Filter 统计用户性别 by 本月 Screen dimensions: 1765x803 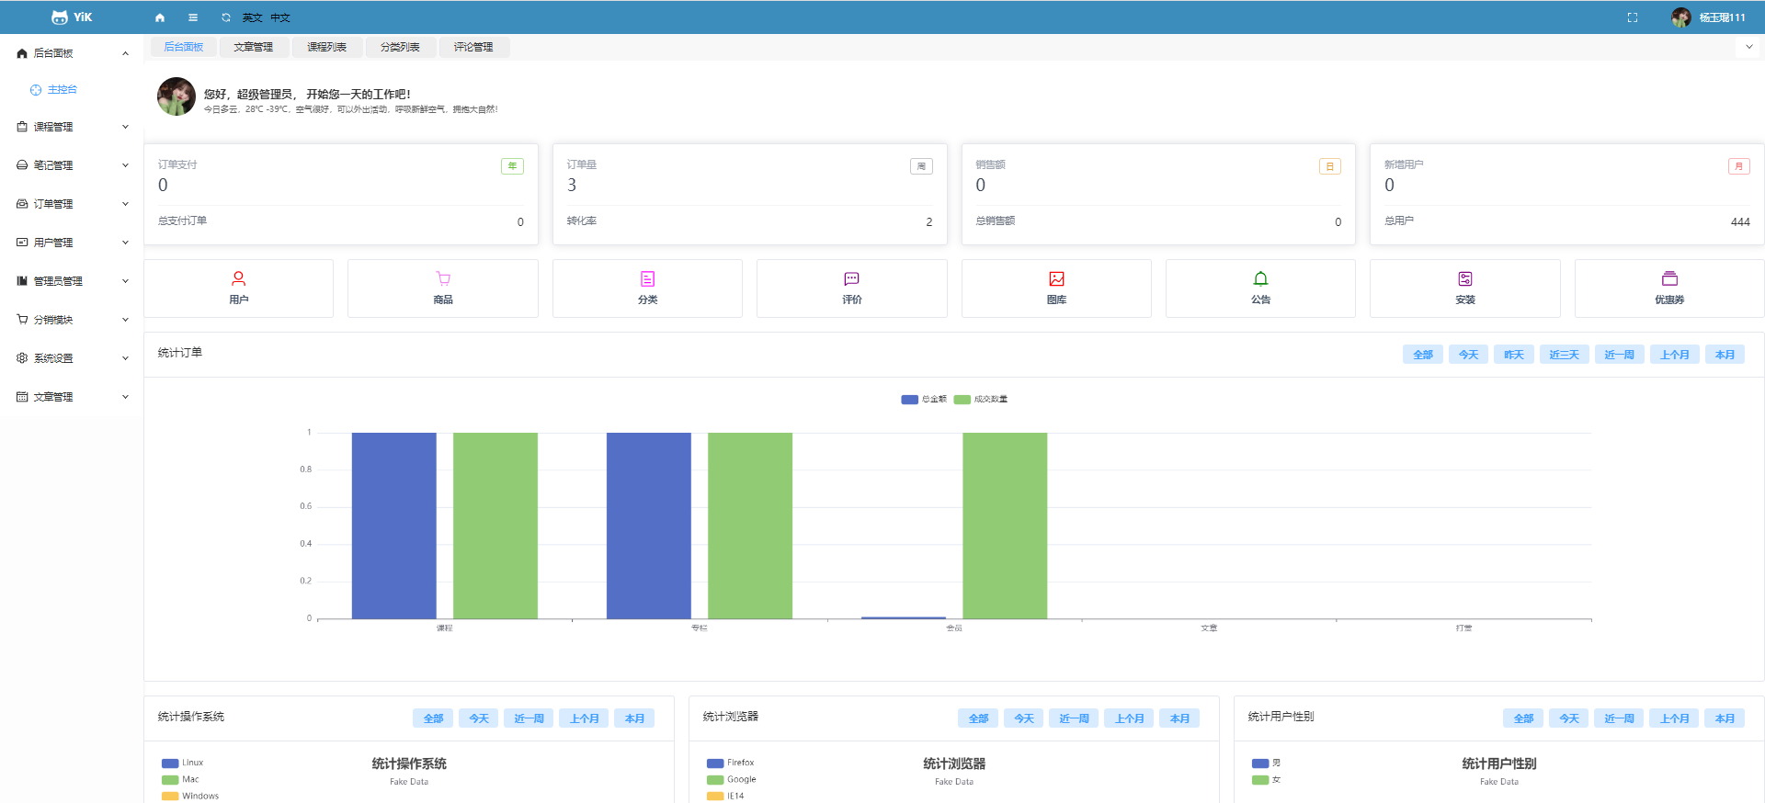tap(1725, 718)
